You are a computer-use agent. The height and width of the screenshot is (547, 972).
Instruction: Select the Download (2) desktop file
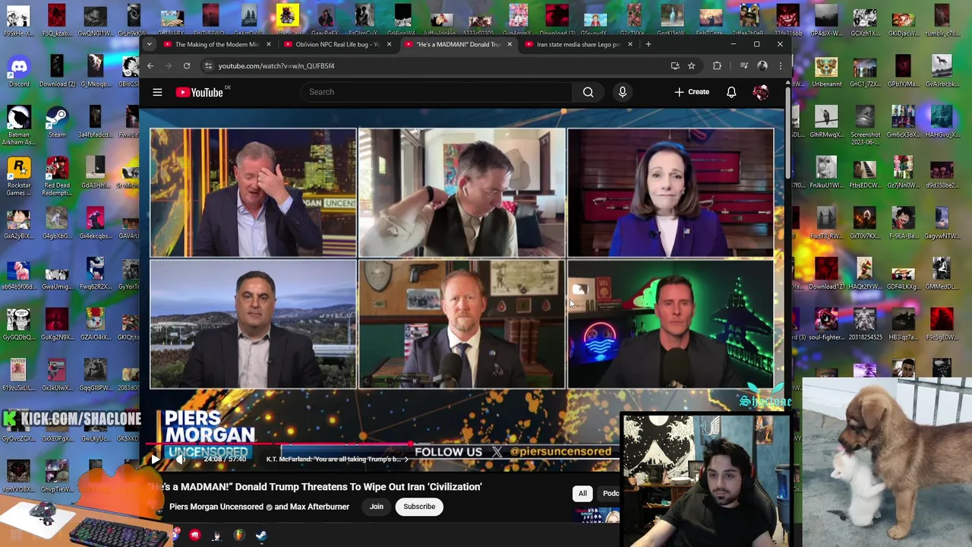click(x=57, y=71)
